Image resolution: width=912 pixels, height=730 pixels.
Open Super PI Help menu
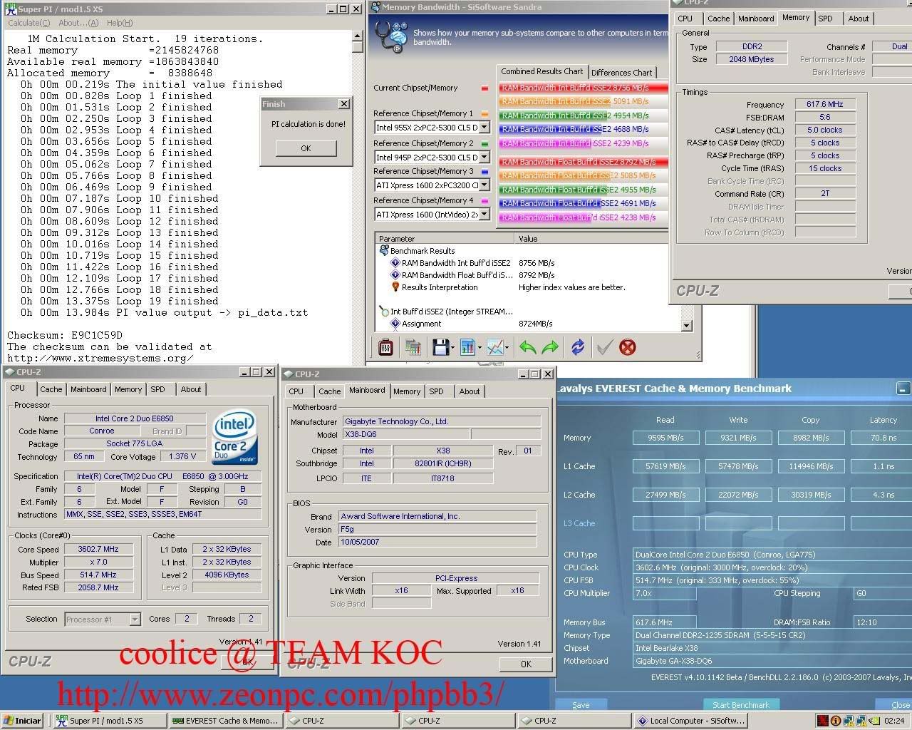pyautogui.click(x=119, y=23)
